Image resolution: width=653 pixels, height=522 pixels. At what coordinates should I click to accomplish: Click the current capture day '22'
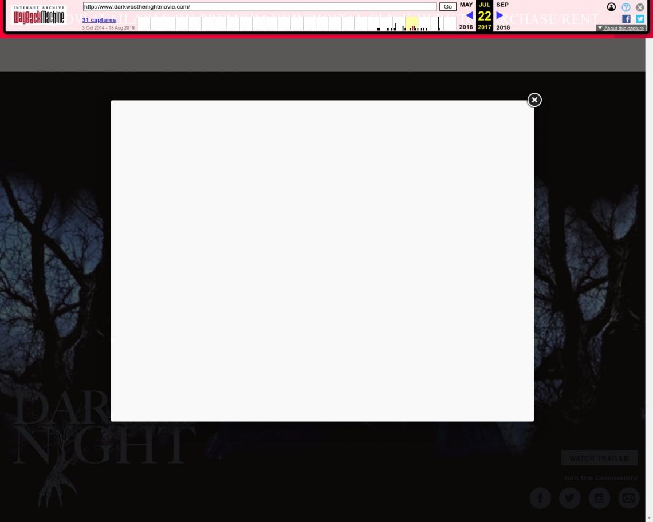coord(485,16)
